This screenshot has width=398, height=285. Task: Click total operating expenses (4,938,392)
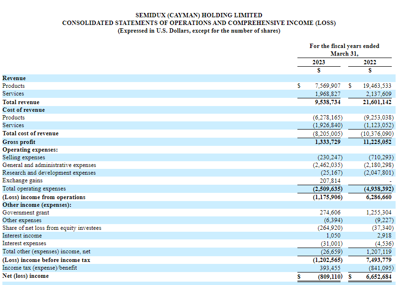point(379,189)
